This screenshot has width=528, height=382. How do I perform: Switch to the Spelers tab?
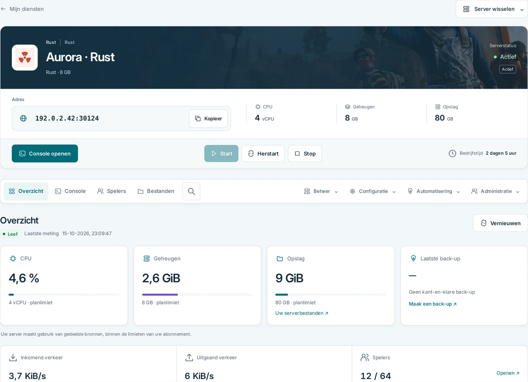(x=111, y=191)
